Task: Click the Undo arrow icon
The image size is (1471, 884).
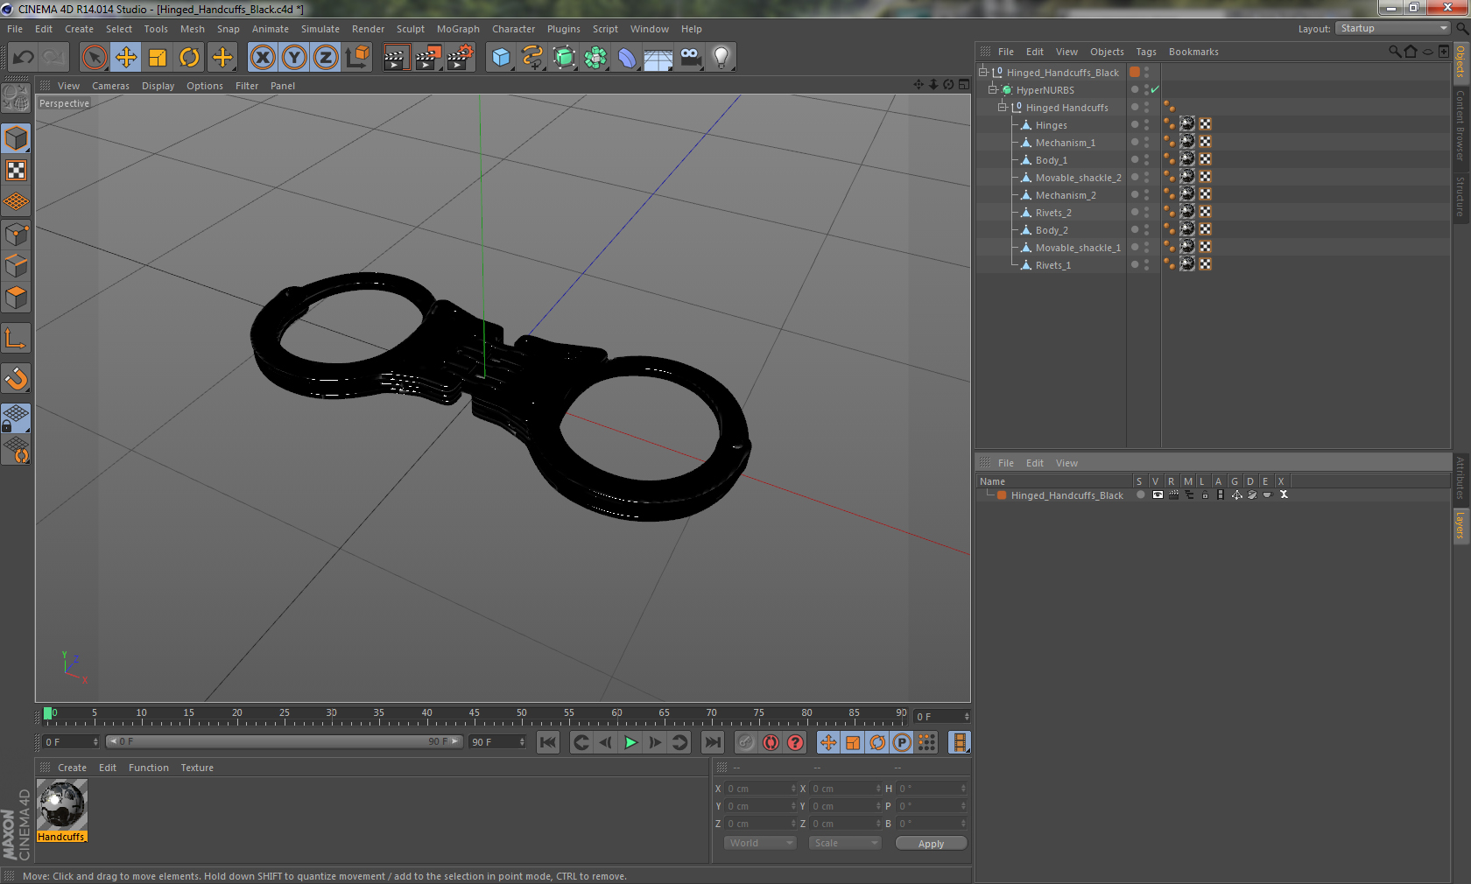Action: [x=24, y=58]
